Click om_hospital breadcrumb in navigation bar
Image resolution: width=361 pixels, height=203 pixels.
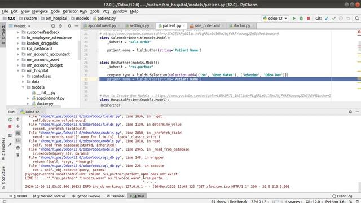pyautogui.click(x=54, y=19)
